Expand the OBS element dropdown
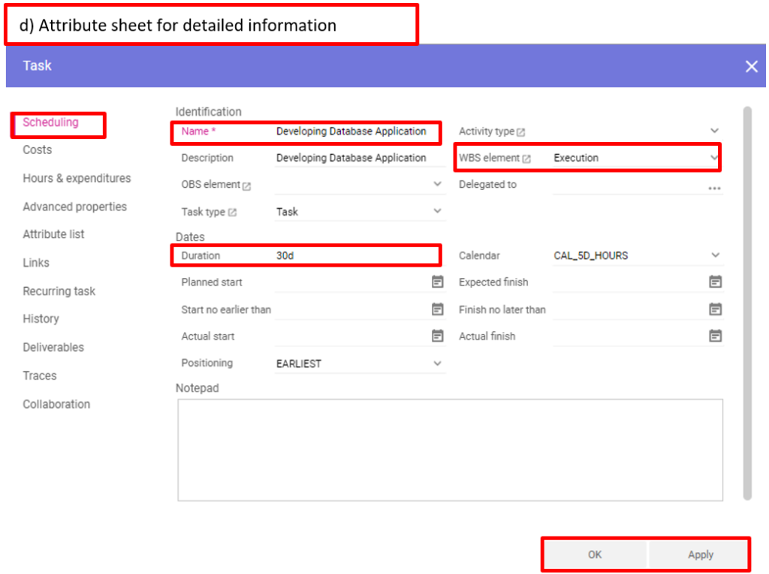The height and width of the screenshot is (574, 769). pyautogui.click(x=437, y=184)
